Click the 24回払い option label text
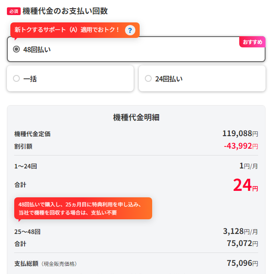 pyautogui.click(x=169, y=79)
